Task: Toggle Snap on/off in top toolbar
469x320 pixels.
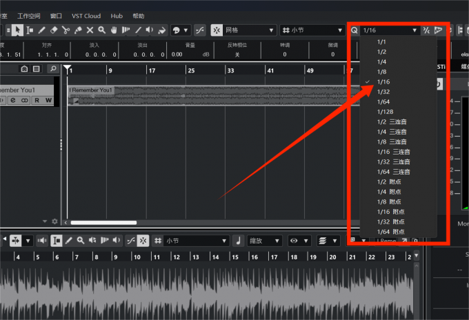Action: (x=217, y=30)
